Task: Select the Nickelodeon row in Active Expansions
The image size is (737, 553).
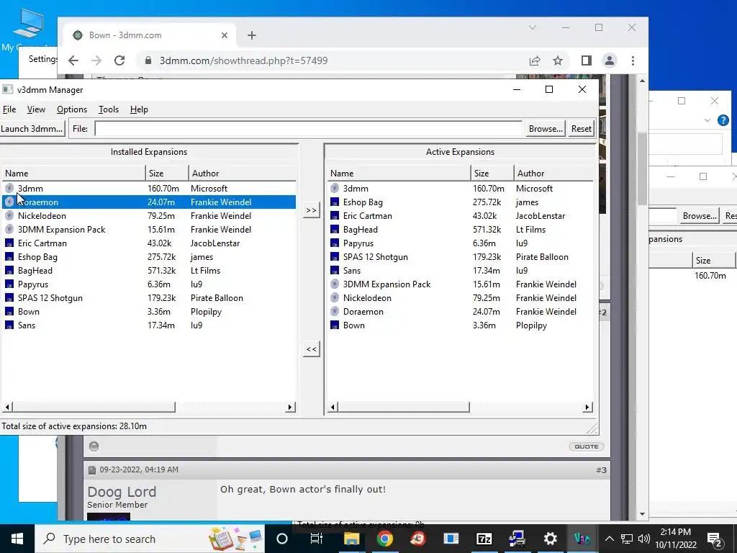Action: 460,297
